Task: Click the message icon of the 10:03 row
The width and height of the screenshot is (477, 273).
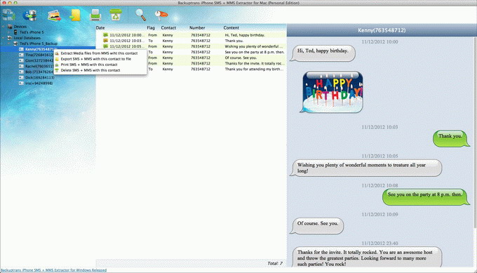Action: [x=105, y=41]
